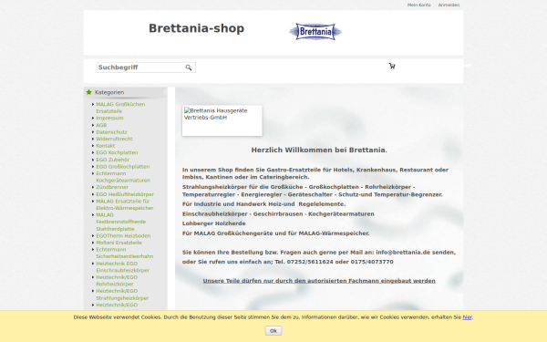Open EGO Heißluftheizkörper category
547x342 pixels.
click(x=125, y=194)
